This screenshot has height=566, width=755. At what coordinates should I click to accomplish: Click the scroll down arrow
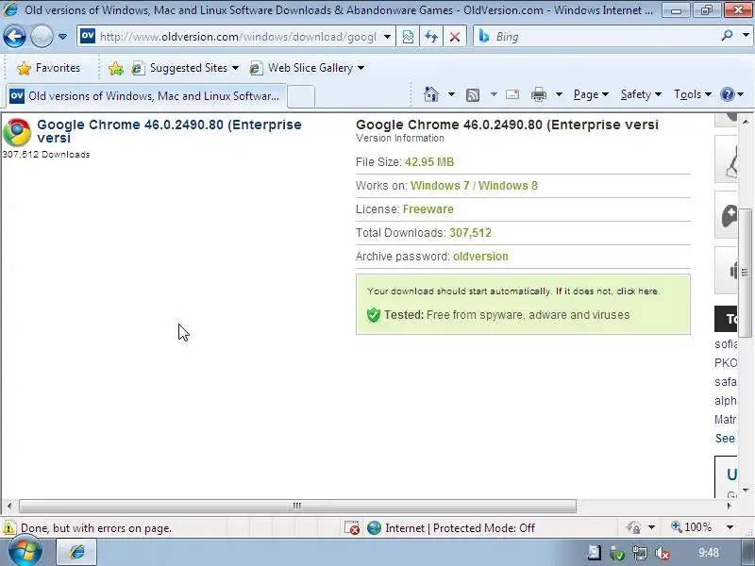[746, 491]
